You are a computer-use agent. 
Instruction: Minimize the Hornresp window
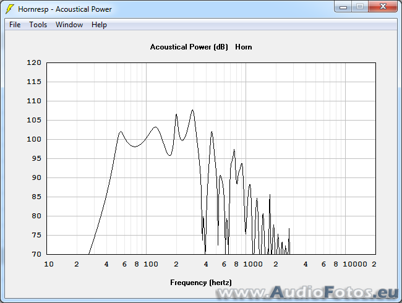[344, 7]
